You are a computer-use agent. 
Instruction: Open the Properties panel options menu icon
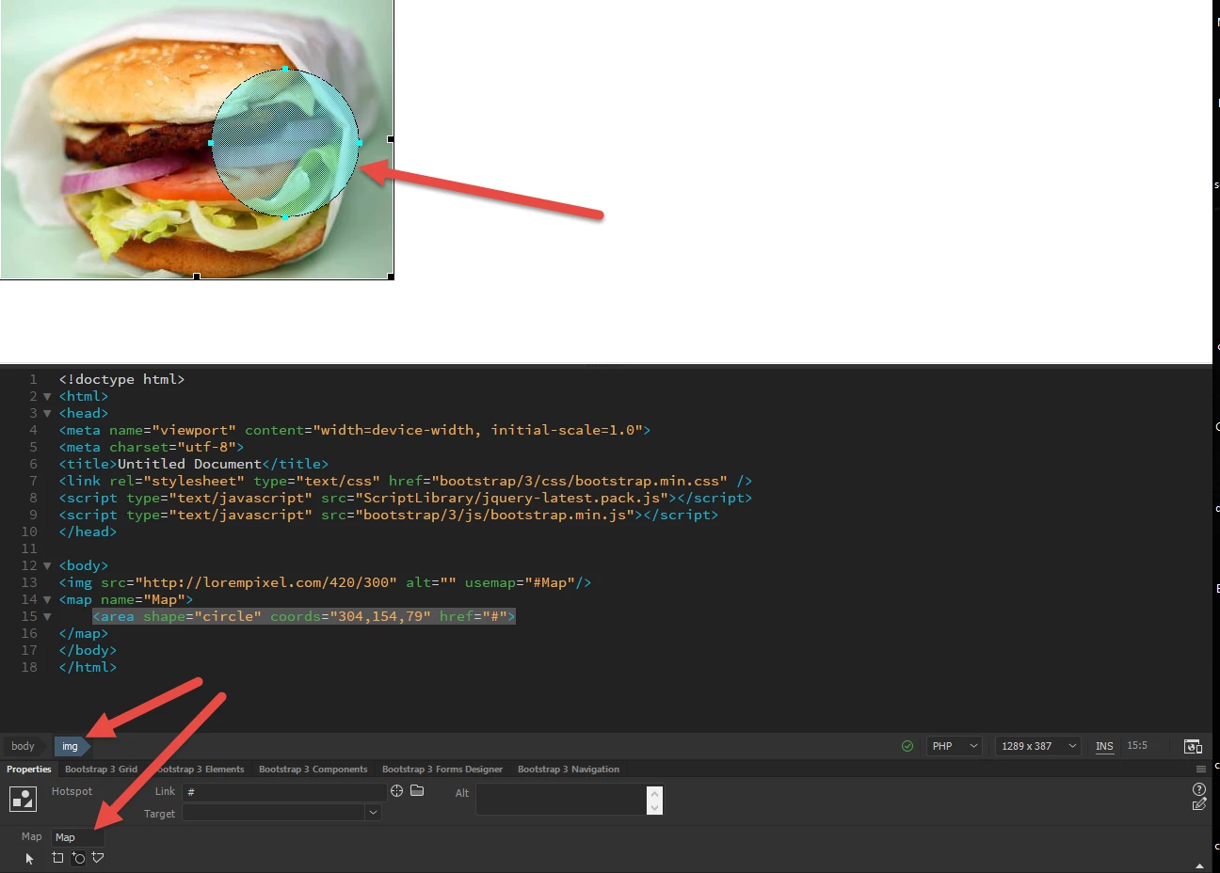coord(1200,770)
